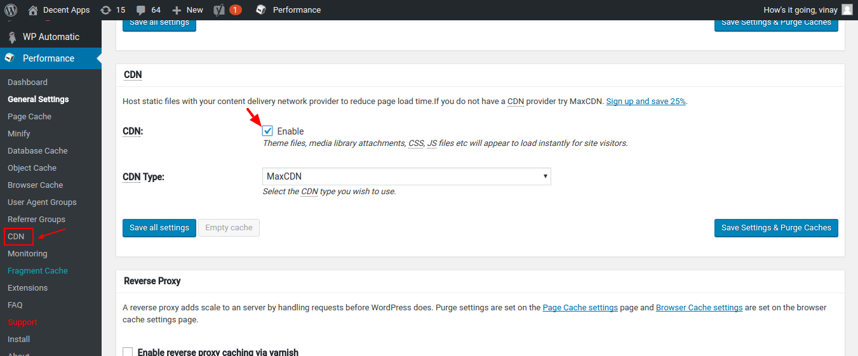
Task: Click the WP Automatic sidebar icon
Action: (12, 37)
